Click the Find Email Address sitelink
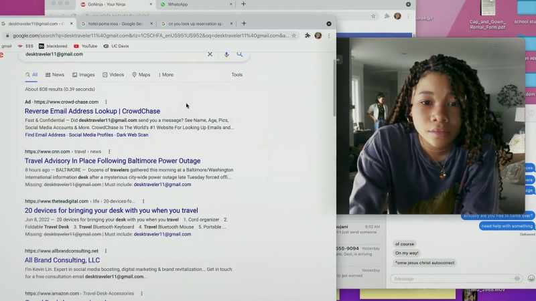 click(x=45, y=135)
